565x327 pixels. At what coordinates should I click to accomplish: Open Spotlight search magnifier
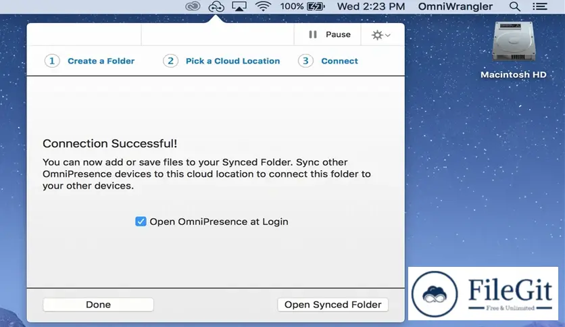pos(514,7)
